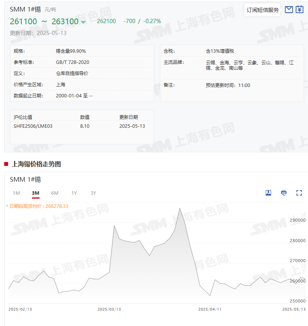Click the 参考标准： label

click(x=24, y=62)
